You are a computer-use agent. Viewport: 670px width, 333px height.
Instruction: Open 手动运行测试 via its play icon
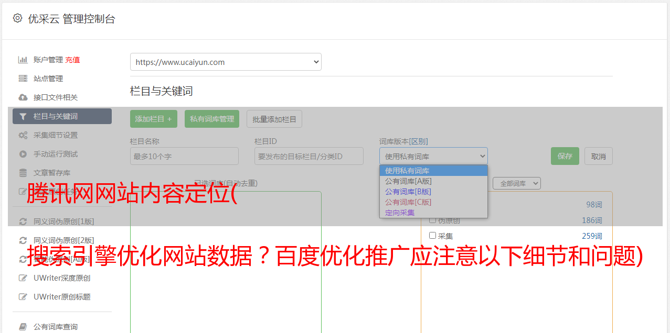pos(23,154)
